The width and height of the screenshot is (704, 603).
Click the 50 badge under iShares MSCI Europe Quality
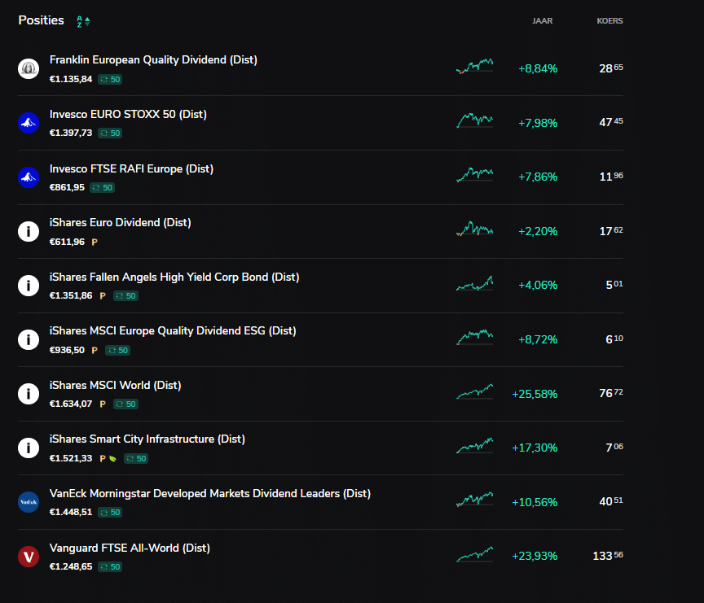117,350
